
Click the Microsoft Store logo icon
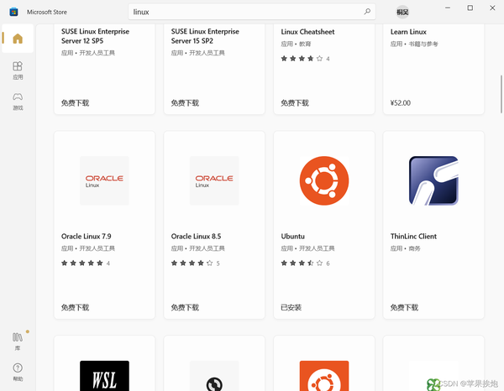pos(13,13)
